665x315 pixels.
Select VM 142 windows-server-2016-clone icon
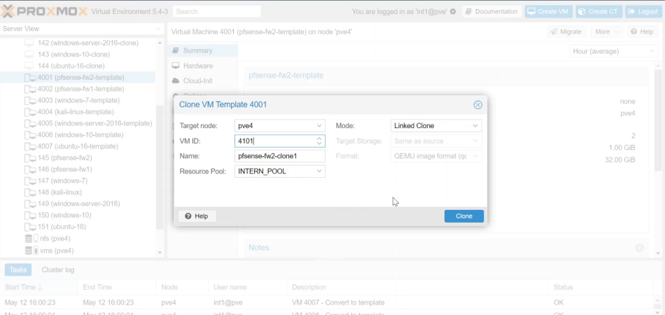pyautogui.click(x=29, y=43)
